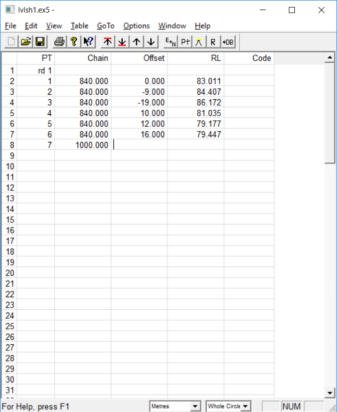Expand the Metres units dropdown

pos(196,406)
